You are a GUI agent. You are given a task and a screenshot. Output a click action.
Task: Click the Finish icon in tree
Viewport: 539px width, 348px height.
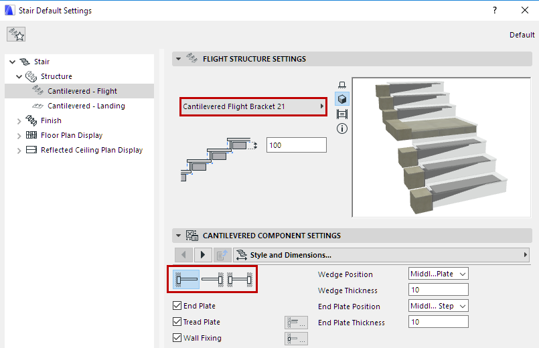click(31, 120)
